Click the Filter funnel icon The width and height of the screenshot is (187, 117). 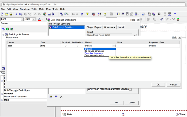tap(87, 14)
